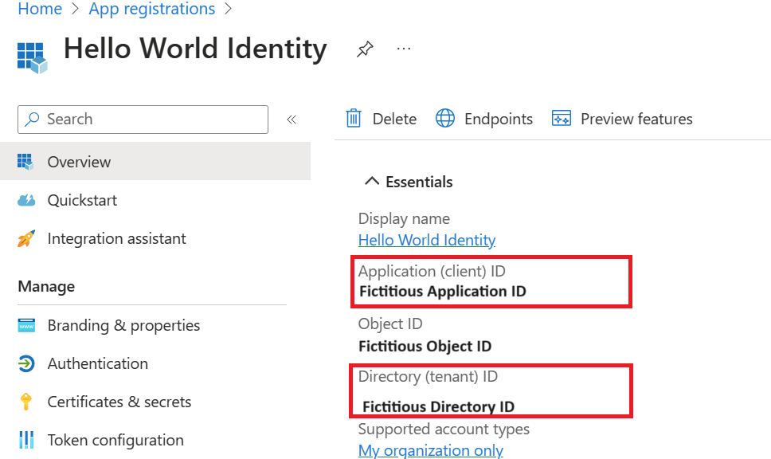Click the Authentication arrow icon
Viewport: 771px width, 459px height.
pyautogui.click(x=26, y=363)
